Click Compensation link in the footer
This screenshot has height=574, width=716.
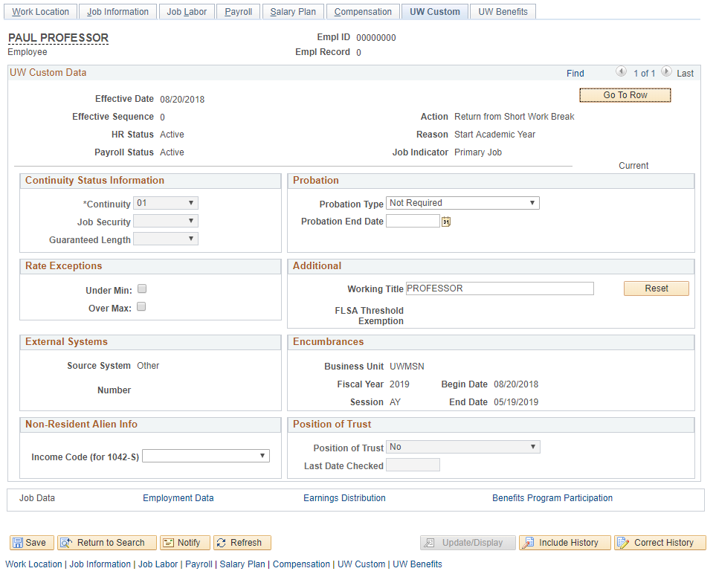pyautogui.click(x=301, y=564)
